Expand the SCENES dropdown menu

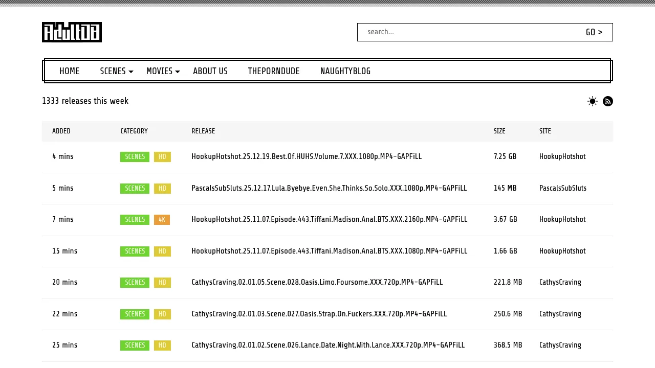pyautogui.click(x=116, y=71)
